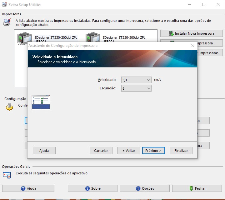Click the green door Fechar icon

(191, 188)
